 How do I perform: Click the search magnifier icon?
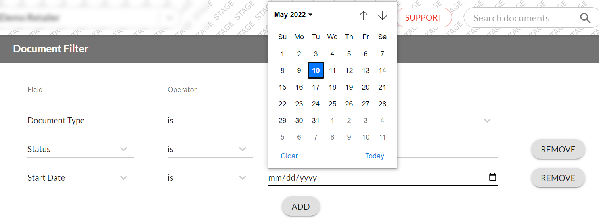pos(585,18)
